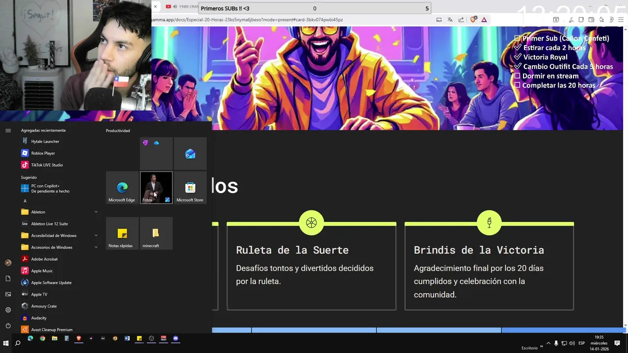The height and width of the screenshot is (353, 628).
Task: Open the Notas rápidas tile
Action: 122,233
